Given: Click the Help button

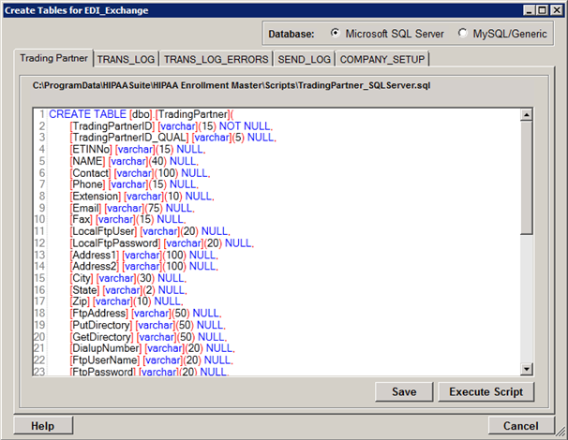Looking at the screenshot, I should tap(42, 426).
